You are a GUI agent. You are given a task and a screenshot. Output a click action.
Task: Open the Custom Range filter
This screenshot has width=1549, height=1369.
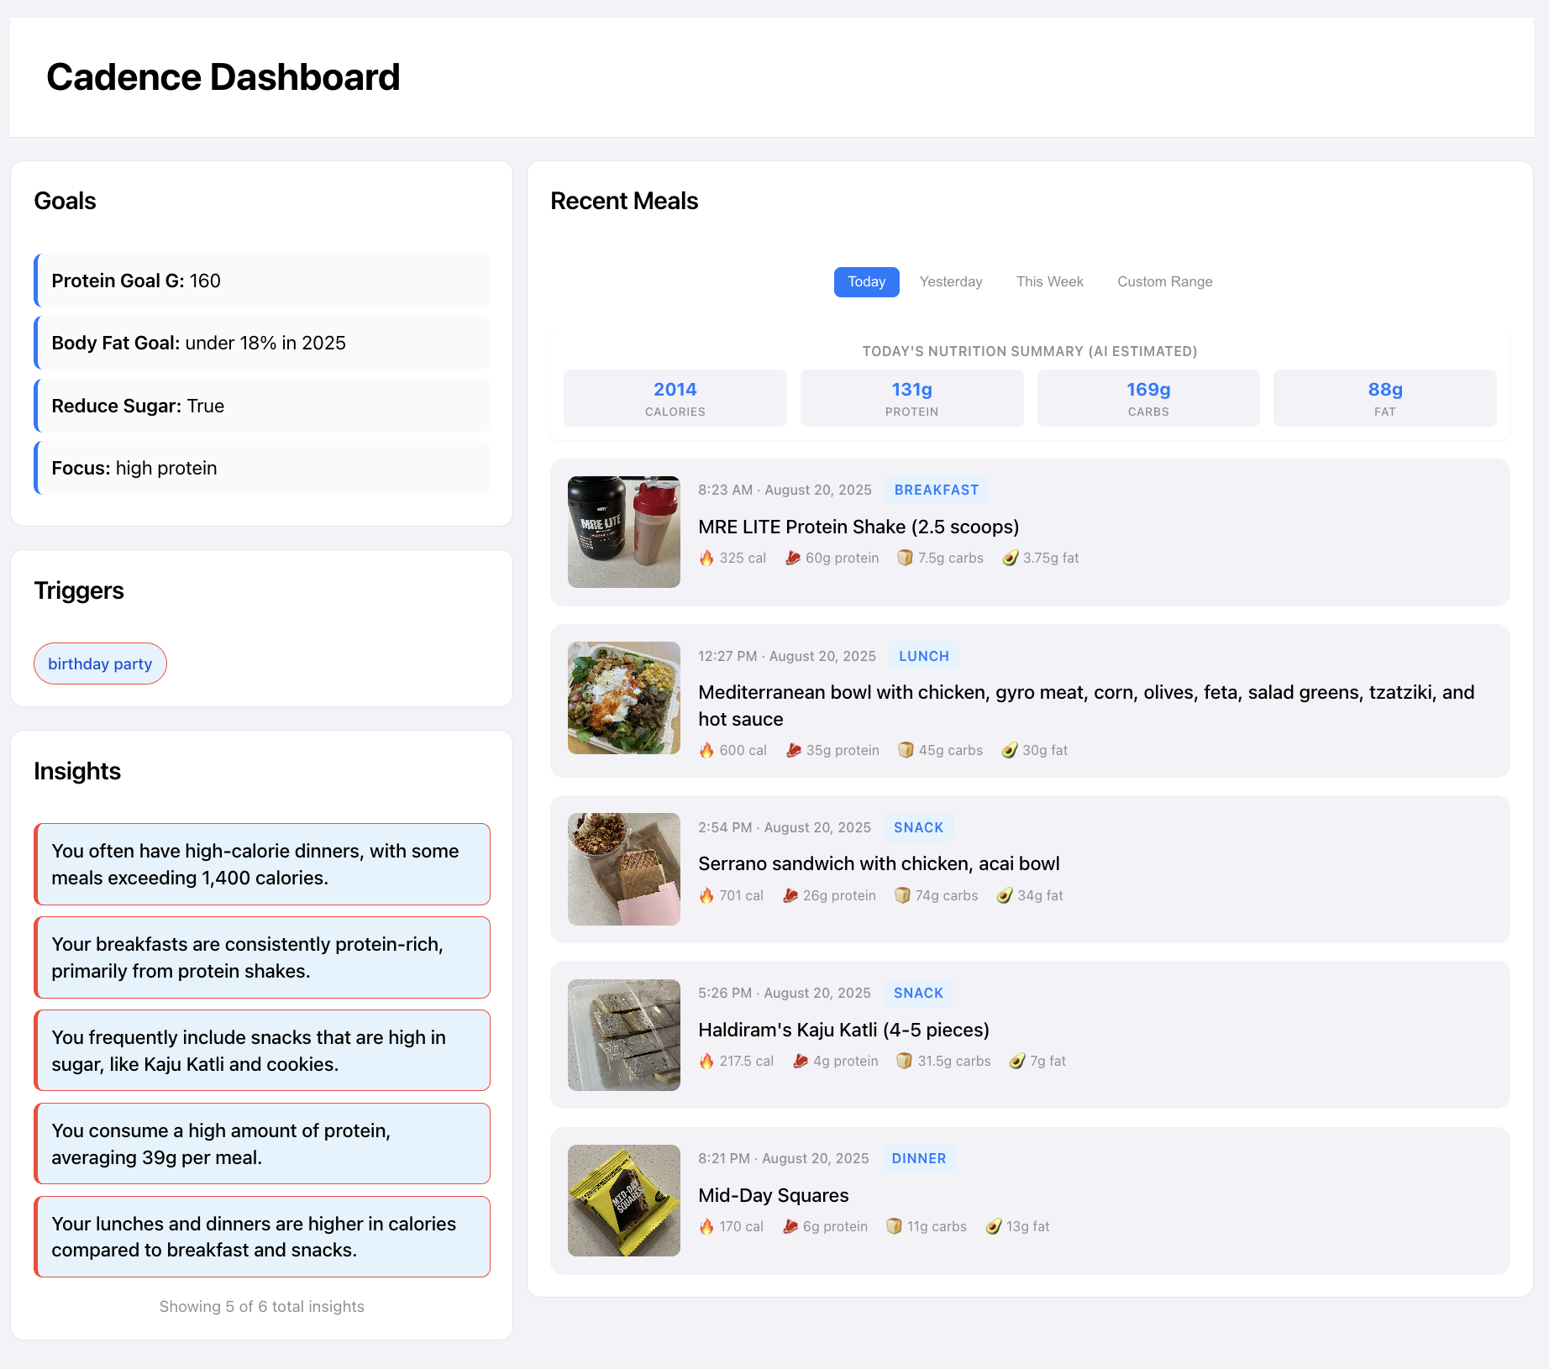[1164, 282]
